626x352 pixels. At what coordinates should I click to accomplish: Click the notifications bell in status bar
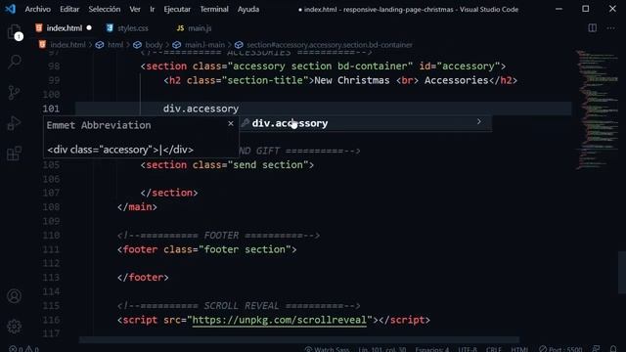(x=613, y=349)
